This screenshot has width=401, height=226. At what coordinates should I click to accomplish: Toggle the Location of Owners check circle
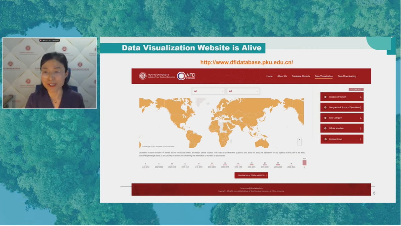click(325, 97)
